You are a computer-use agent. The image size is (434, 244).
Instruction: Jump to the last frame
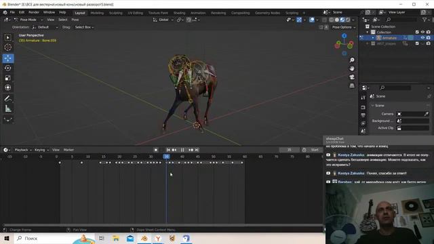point(197,150)
